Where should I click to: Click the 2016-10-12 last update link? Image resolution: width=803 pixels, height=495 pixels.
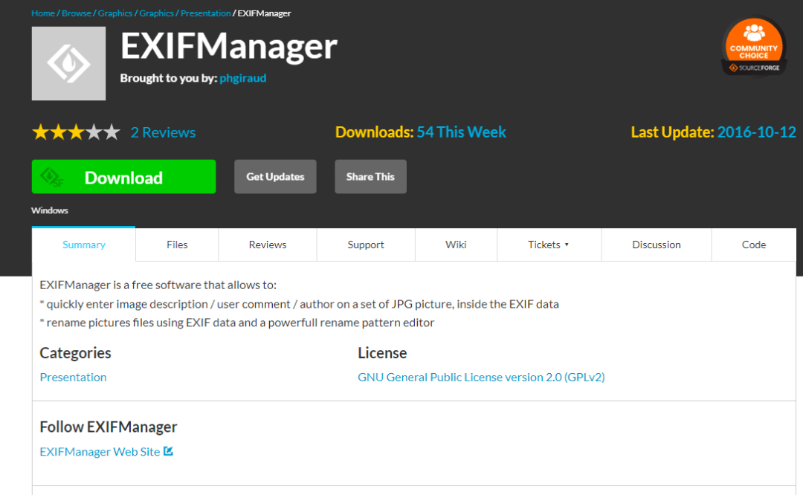pyautogui.click(x=756, y=132)
